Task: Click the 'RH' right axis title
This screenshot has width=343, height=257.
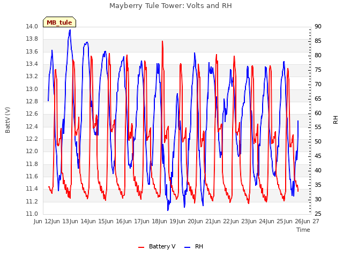Action: tap(335, 120)
